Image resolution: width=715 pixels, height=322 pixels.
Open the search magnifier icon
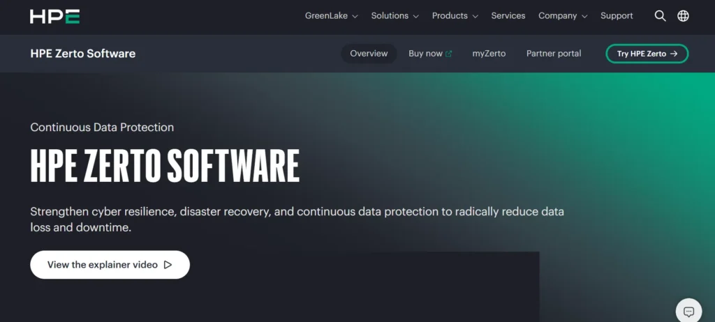tap(660, 16)
